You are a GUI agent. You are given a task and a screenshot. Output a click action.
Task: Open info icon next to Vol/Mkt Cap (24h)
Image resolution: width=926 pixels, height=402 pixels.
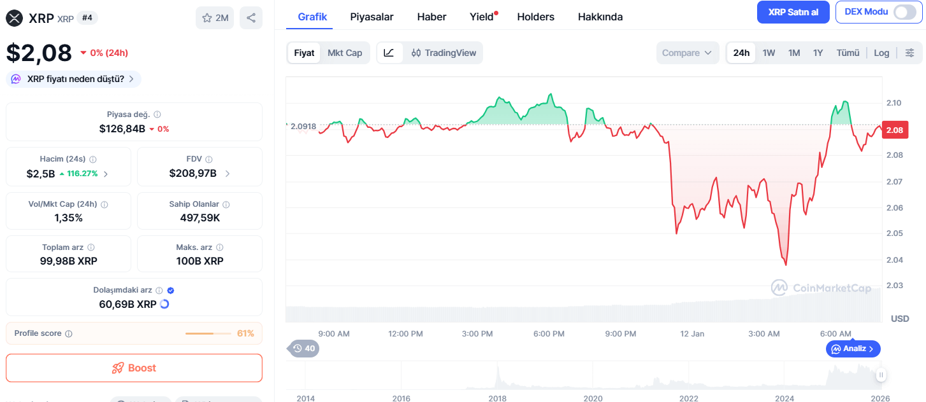pyautogui.click(x=105, y=205)
